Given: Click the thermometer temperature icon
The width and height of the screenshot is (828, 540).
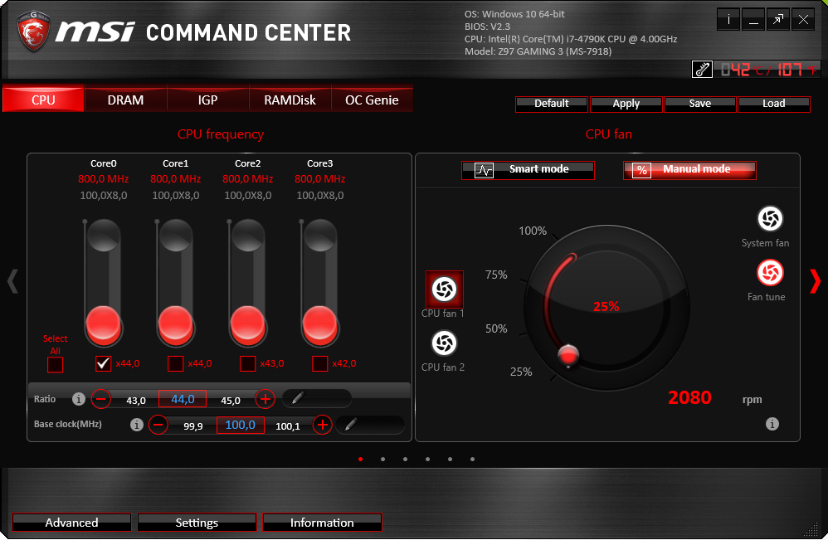Looking at the screenshot, I should pos(703,69).
